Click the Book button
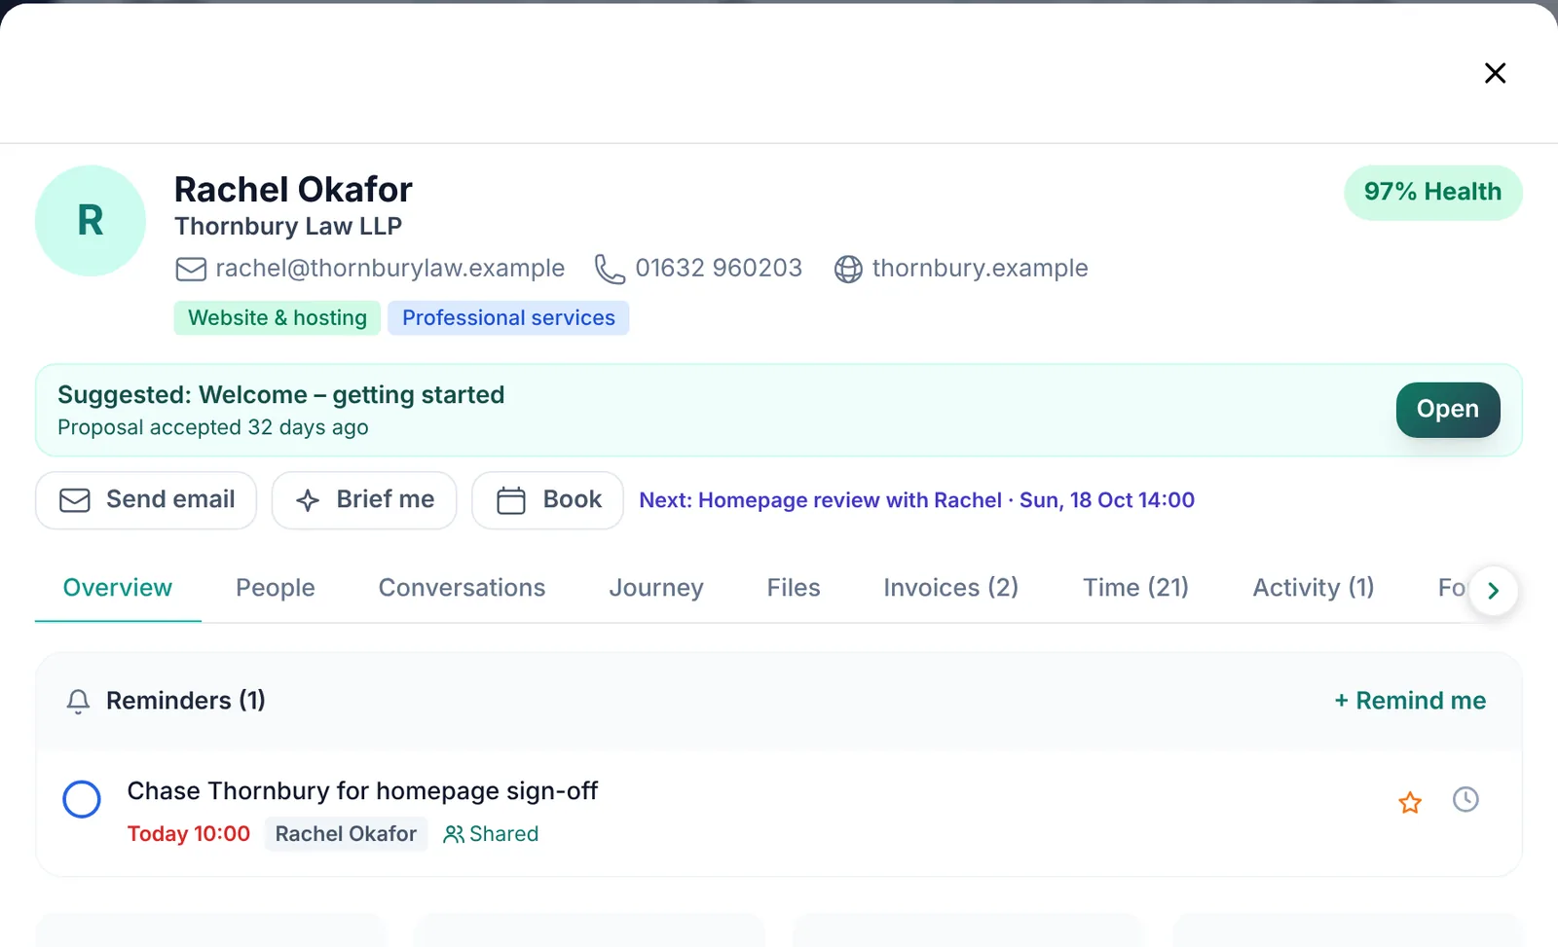This screenshot has height=947, width=1558. click(547, 500)
